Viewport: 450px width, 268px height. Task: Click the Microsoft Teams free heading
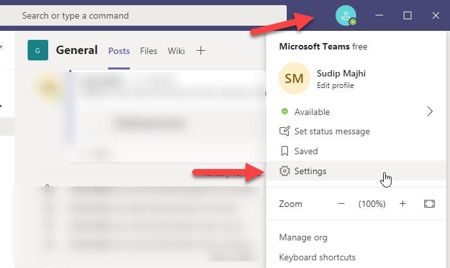pyautogui.click(x=323, y=46)
